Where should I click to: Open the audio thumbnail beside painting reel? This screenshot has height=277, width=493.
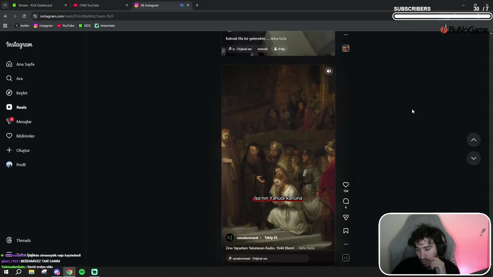click(346, 258)
